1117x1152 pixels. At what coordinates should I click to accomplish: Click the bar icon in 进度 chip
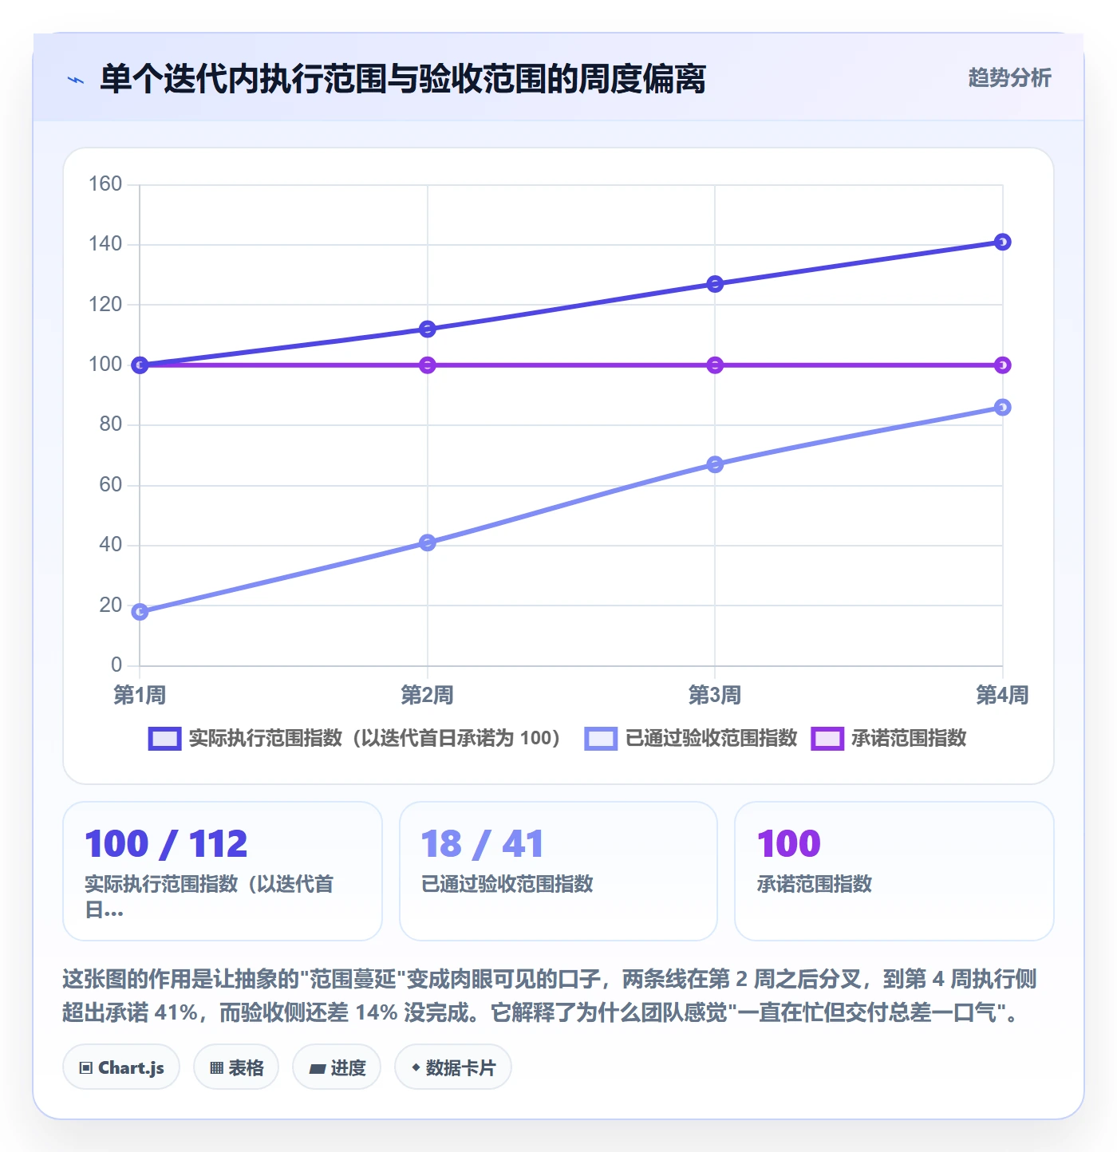tap(318, 1069)
